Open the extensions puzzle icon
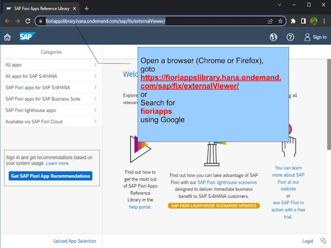Screen dimensions: 331x248 (x=293, y=21)
